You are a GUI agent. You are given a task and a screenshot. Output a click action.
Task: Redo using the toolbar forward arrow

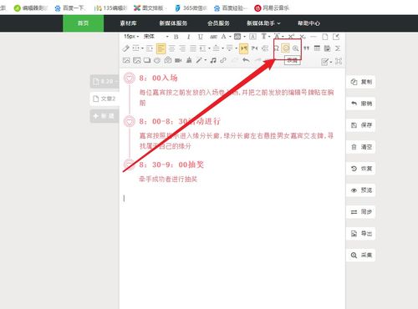(257, 60)
